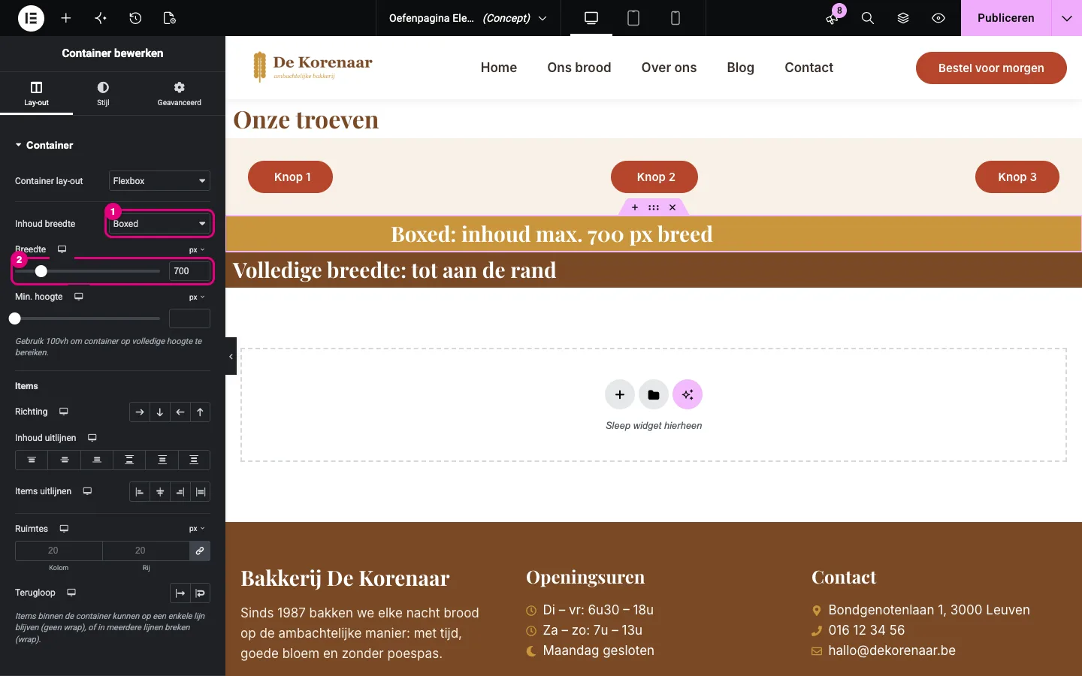Image resolution: width=1082 pixels, height=676 pixels.
Task: Select the stretch option for Items uitlijnen
Action: (201, 492)
